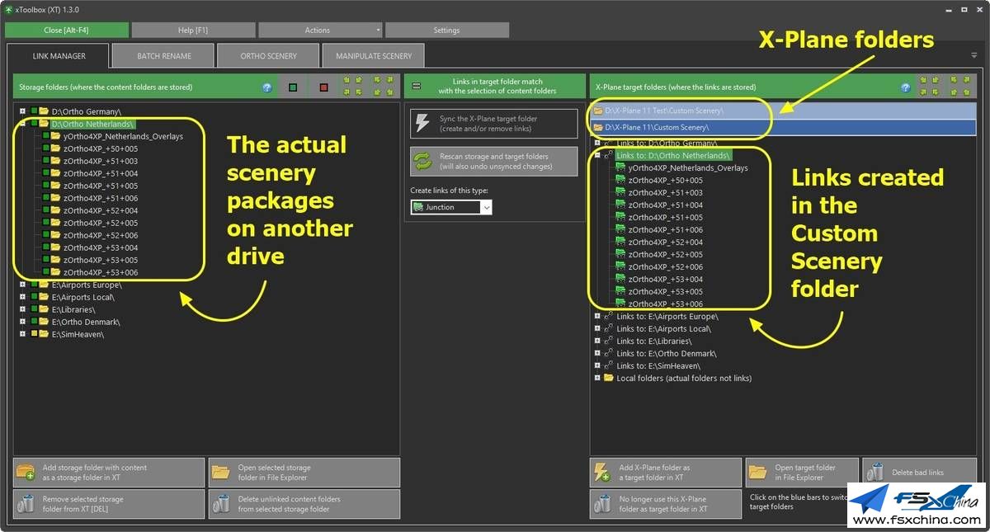Select D:\X-Plane 11\Custom Scenery\ target bar
Screen dimensions: 990x532
783,127
